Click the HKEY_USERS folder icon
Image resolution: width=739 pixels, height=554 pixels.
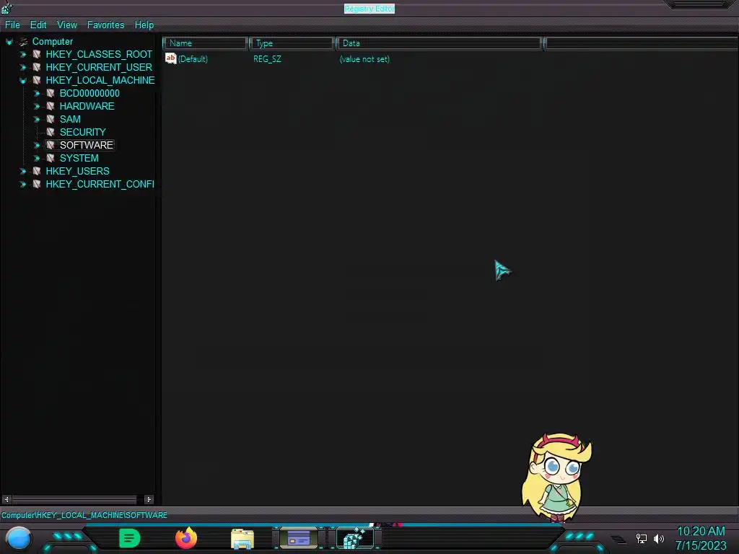pyautogui.click(x=37, y=171)
